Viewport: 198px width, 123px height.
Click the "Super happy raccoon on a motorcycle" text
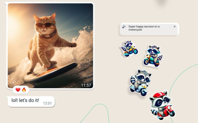pos(144,28)
